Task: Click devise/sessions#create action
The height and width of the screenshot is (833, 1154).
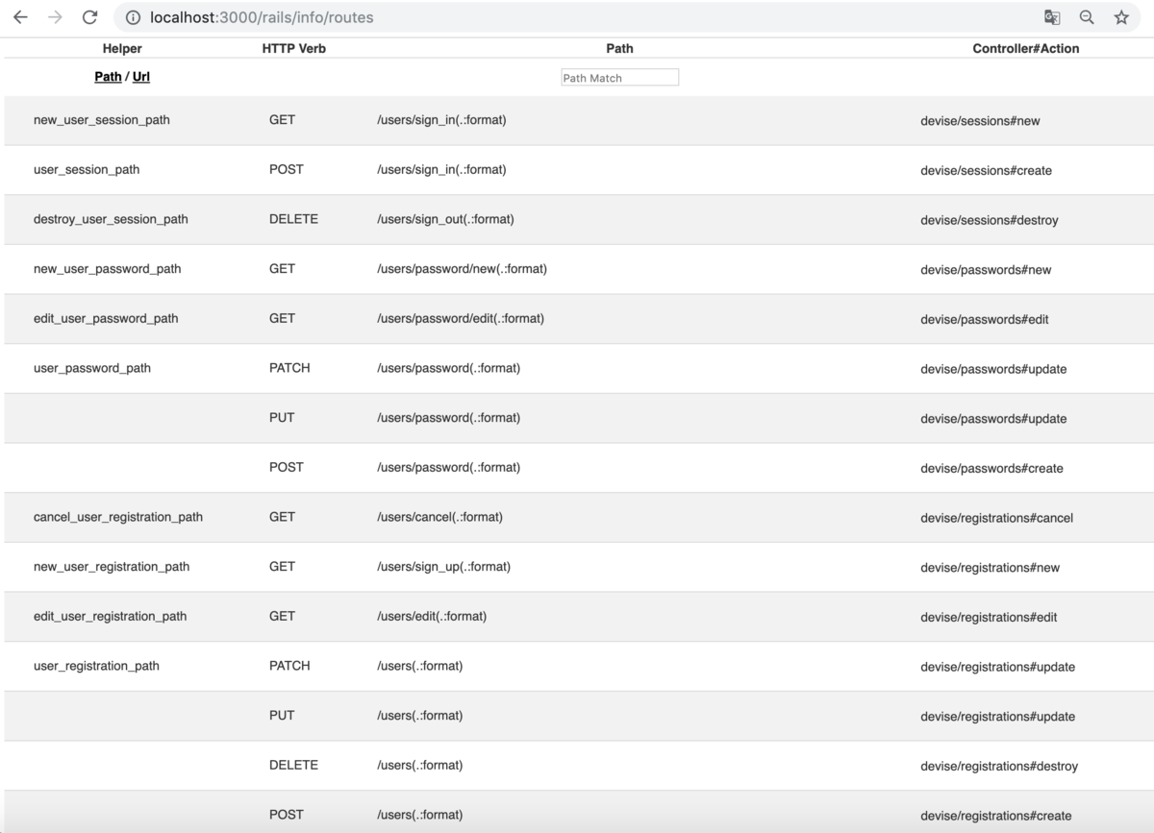Action: (986, 171)
